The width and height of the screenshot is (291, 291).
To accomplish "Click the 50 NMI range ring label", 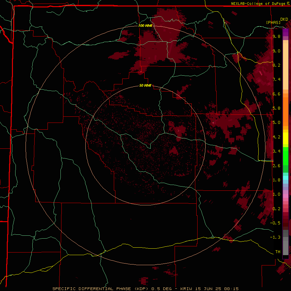I will tap(145, 85).
